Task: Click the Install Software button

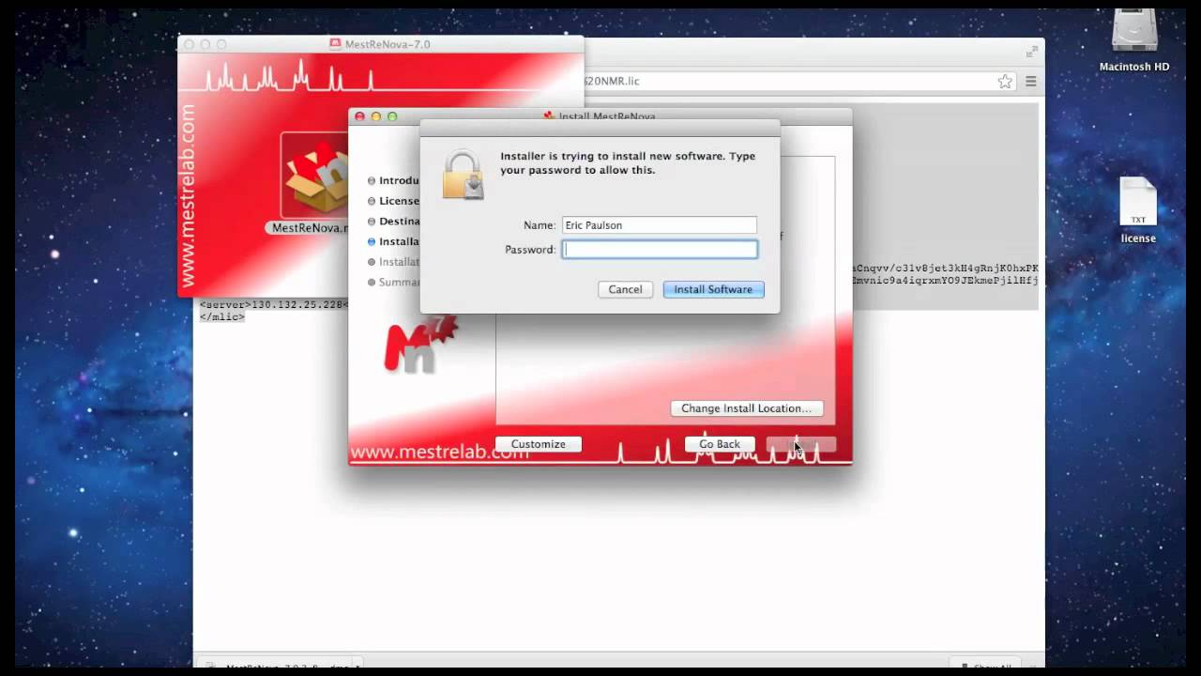Action: click(713, 289)
